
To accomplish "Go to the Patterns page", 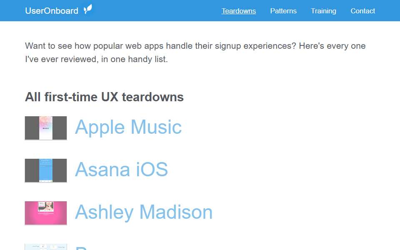I will pos(283,11).
